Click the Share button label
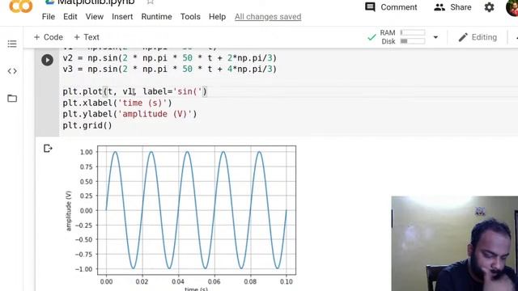 461,7
